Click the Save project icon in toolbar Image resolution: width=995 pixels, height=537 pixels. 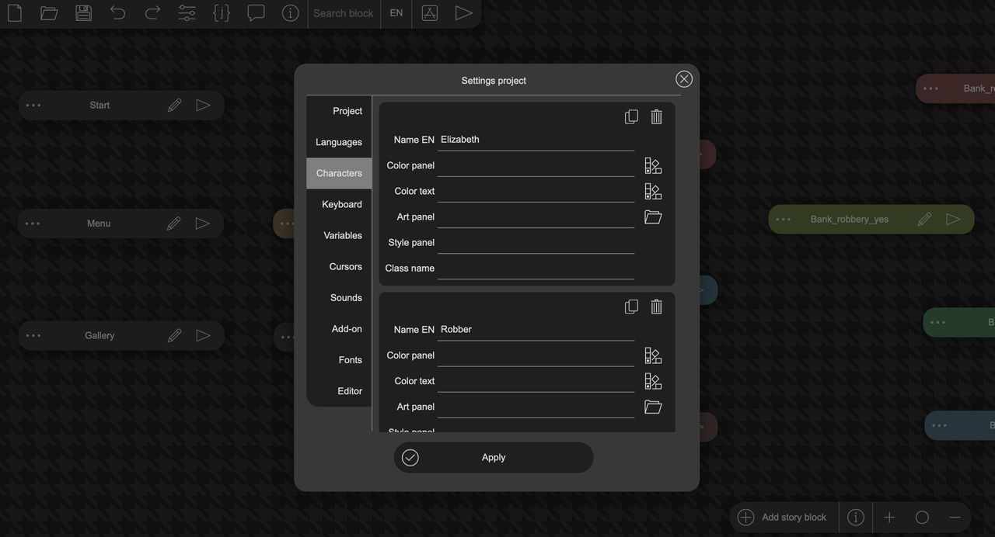(x=84, y=12)
